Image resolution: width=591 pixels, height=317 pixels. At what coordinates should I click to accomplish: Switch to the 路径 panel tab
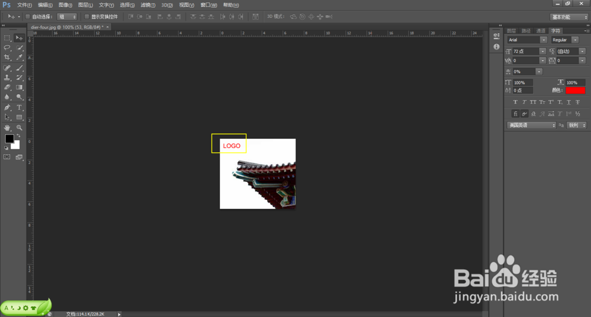coord(526,31)
